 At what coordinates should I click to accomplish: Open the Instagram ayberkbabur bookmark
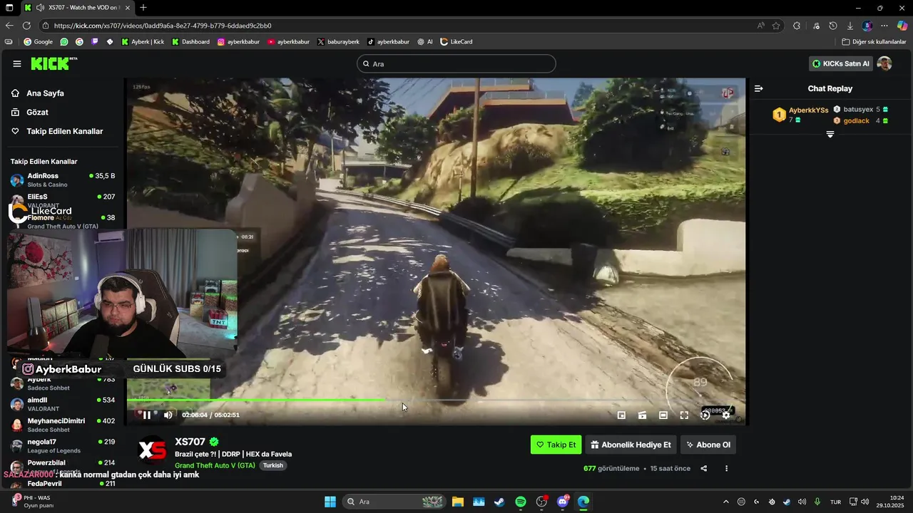pos(238,42)
